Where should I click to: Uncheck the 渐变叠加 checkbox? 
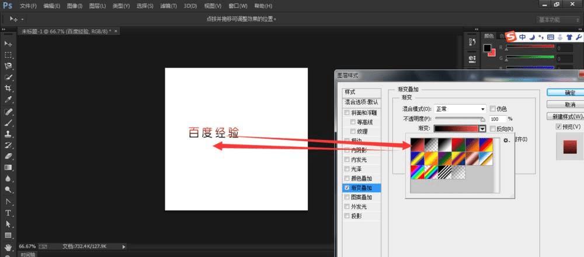[347, 188]
